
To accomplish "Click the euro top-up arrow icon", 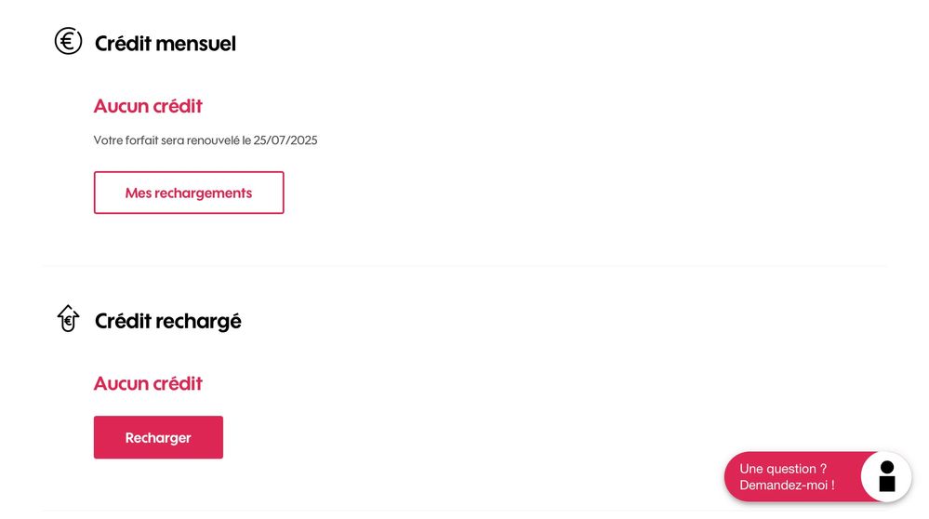I will (x=68, y=319).
